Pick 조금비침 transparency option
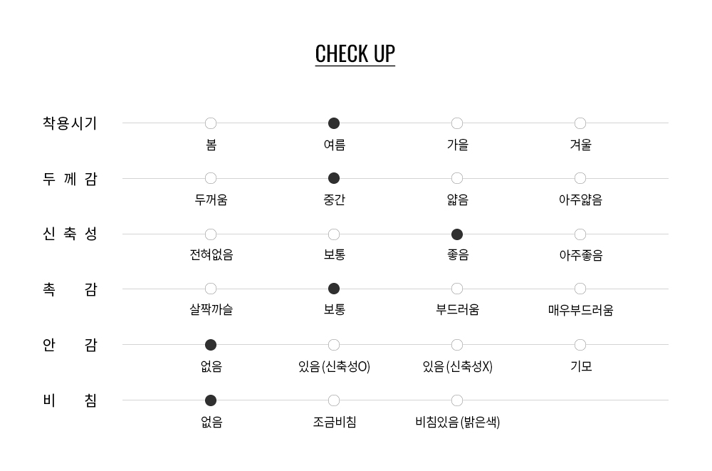This screenshot has height=471, width=712. pyautogui.click(x=334, y=400)
